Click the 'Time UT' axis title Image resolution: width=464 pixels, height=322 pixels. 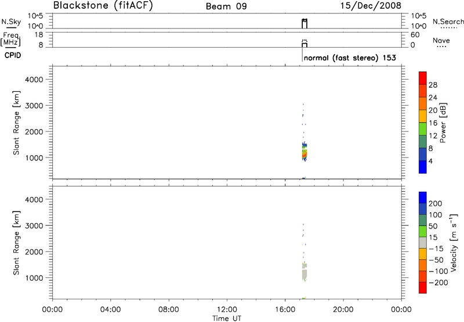227,319
